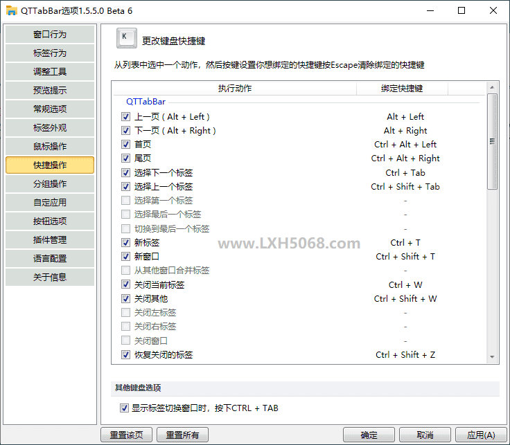Click the shortcut list scrollbar thumb
This screenshot has height=445, width=510.
click(x=492, y=141)
